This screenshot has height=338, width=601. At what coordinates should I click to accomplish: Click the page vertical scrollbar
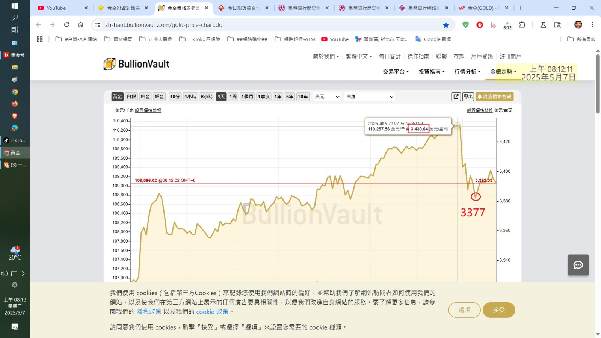598,84
